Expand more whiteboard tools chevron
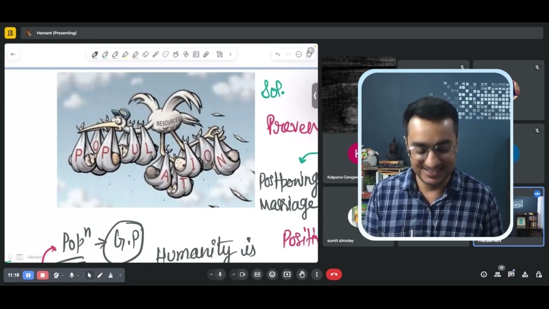 pyautogui.click(x=230, y=54)
